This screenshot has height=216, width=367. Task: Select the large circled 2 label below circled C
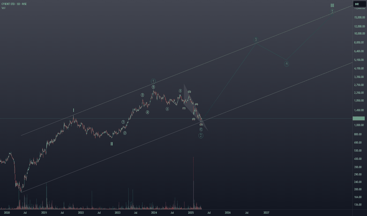pos(201,135)
